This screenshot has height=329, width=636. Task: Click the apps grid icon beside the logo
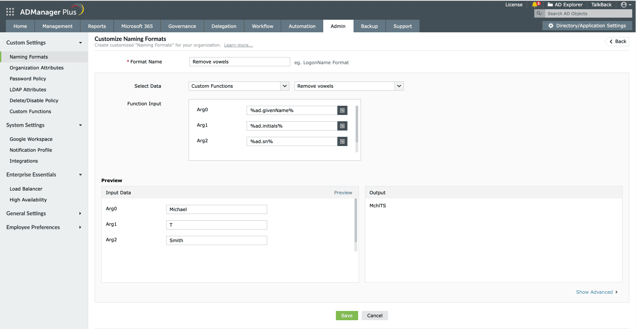10,11
